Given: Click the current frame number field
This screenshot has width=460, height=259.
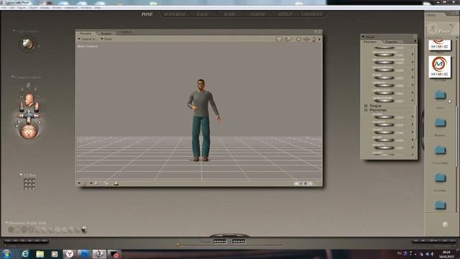Looking at the screenshot, I should tap(220, 241).
